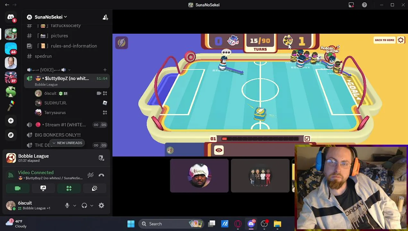The height and width of the screenshot is (231, 408).
Task: Disconnect from the voice call
Action: (101, 175)
